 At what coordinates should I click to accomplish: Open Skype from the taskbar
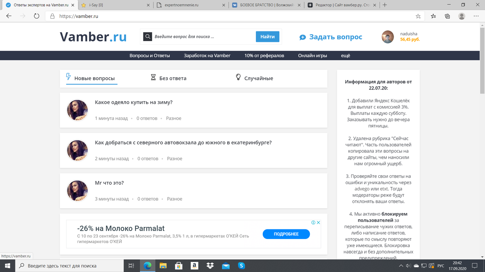(x=241, y=266)
